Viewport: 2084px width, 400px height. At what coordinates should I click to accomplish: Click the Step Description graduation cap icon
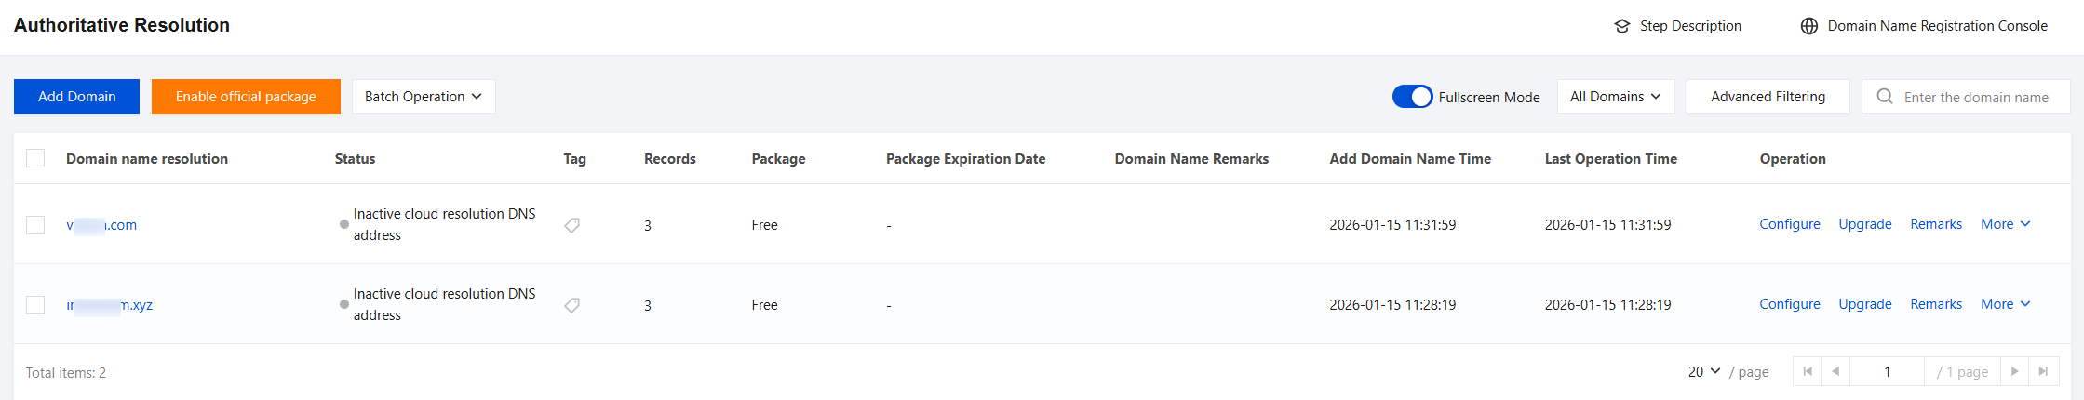(1622, 26)
